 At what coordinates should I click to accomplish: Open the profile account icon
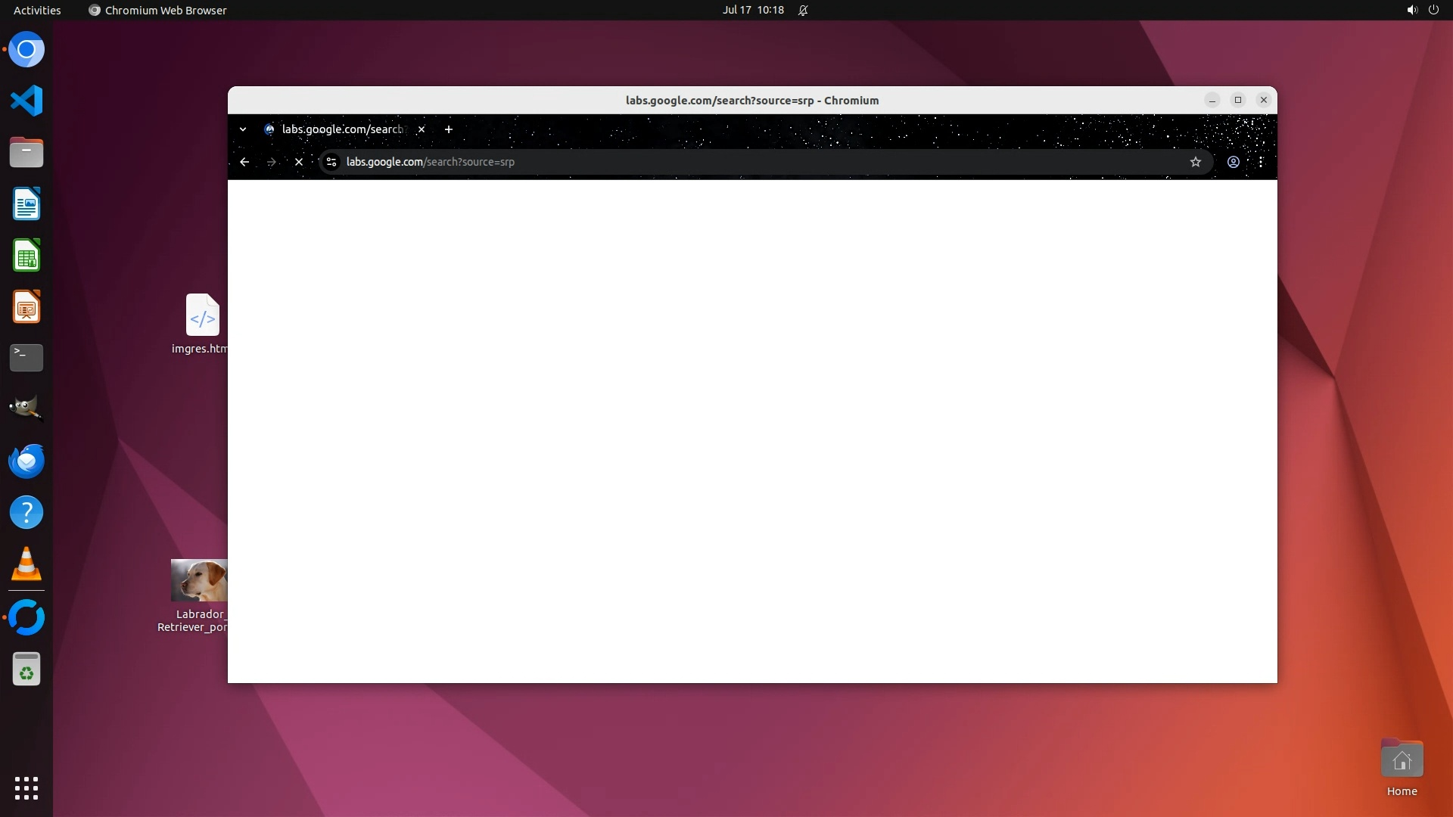click(x=1234, y=162)
